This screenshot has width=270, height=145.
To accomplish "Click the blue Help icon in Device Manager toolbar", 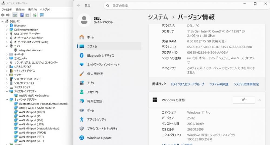I will tap(22, 15).
